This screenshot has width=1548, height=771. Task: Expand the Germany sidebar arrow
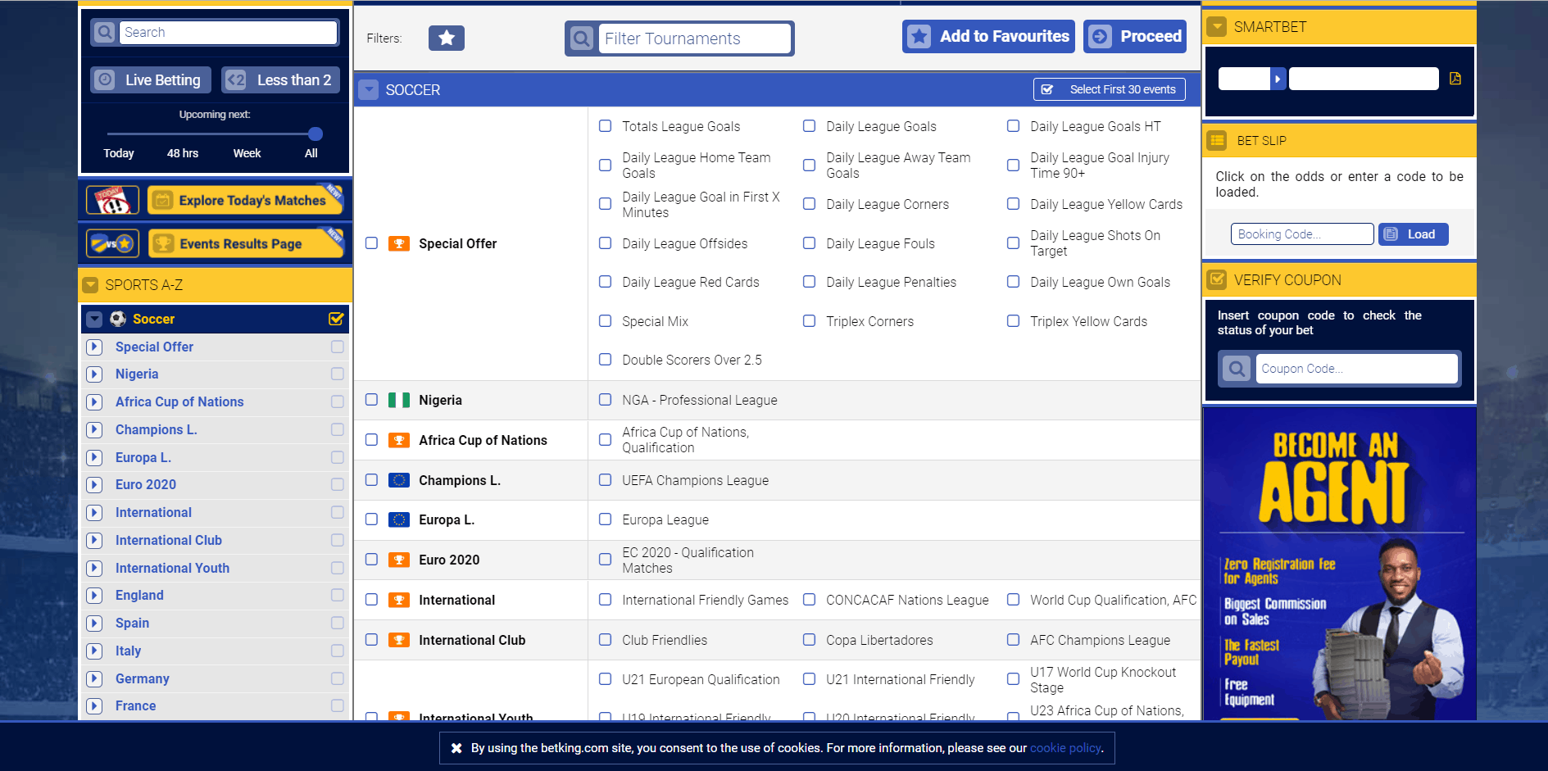95,678
